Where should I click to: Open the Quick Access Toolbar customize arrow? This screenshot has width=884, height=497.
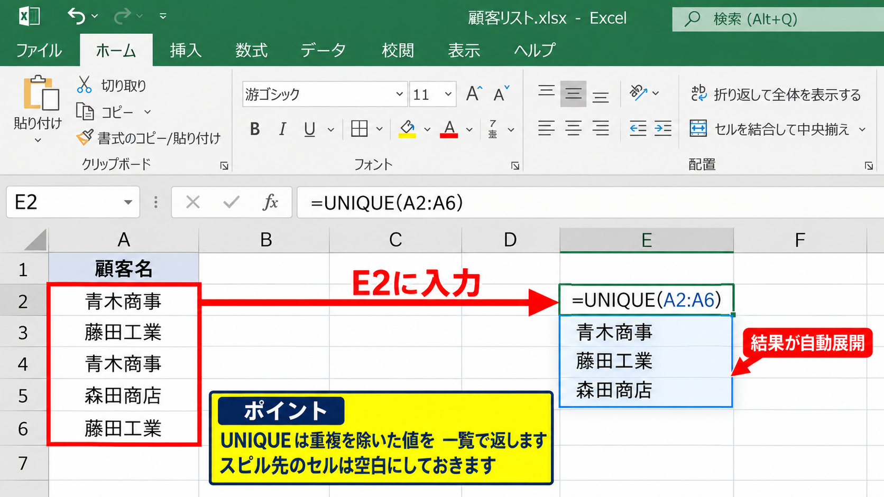[x=163, y=16]
